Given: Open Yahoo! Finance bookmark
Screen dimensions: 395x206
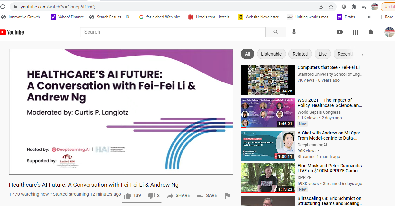Looking at the screenshot, I should pos(67,17).
